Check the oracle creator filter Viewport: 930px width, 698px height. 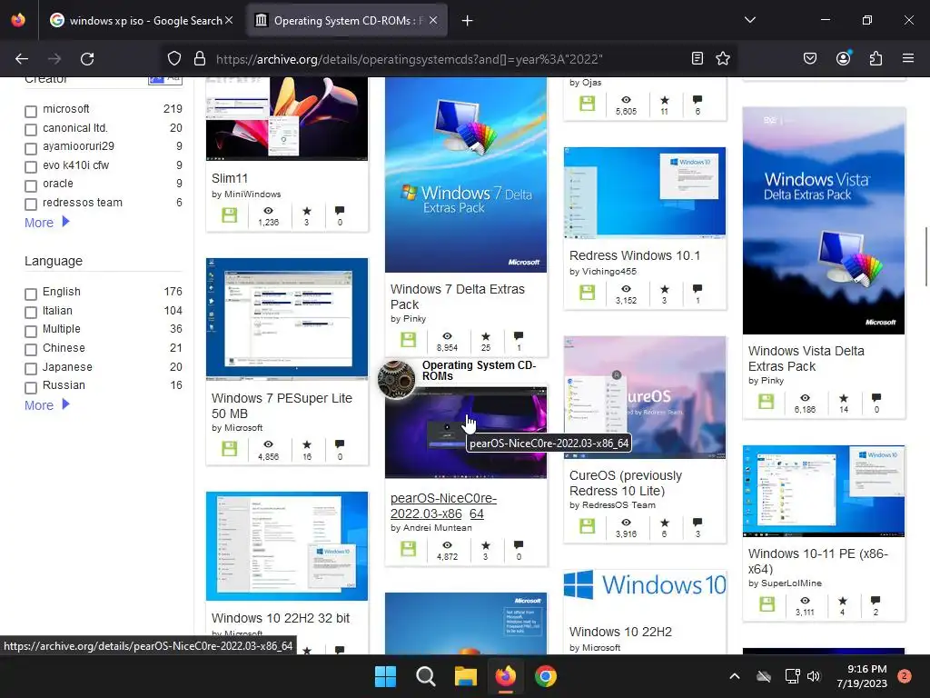[31, 185]
